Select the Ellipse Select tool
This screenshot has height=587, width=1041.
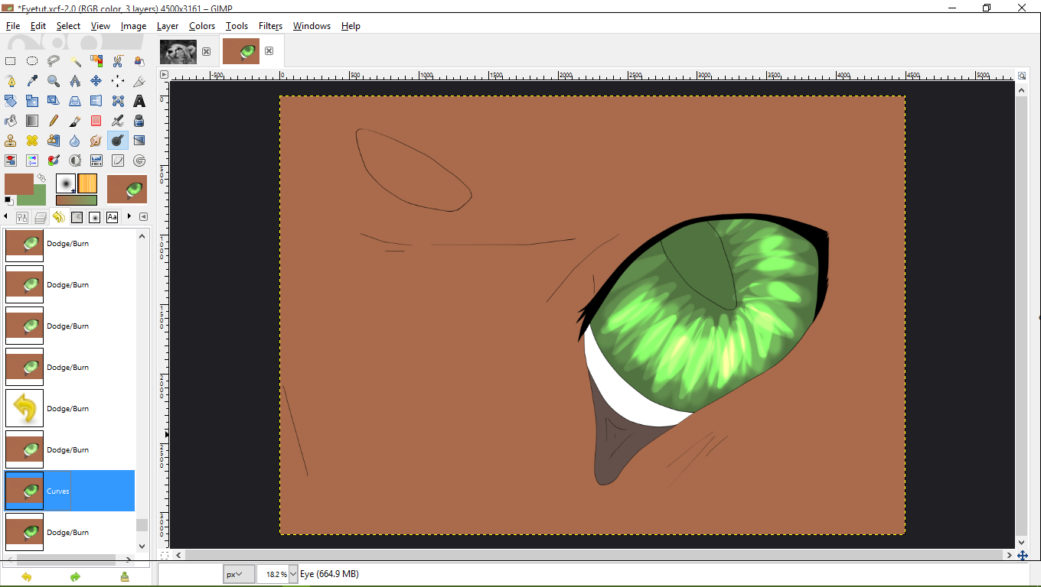[32, 61]
